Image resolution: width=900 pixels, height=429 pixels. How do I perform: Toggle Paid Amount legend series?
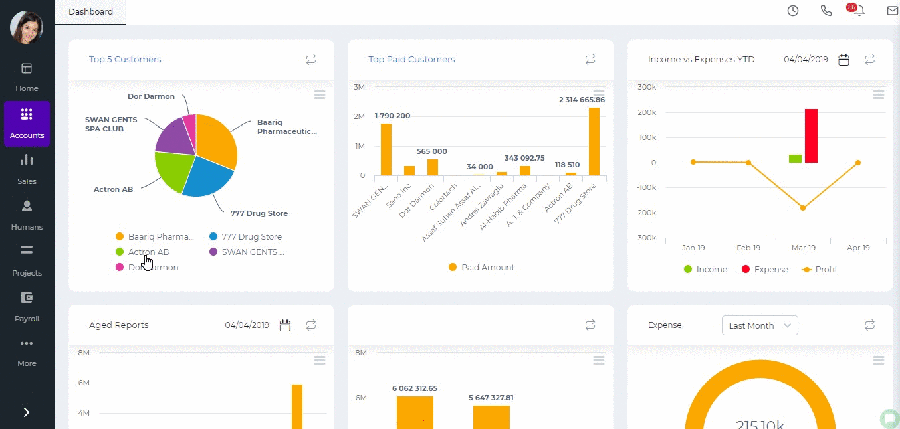[x=481, y=267]
